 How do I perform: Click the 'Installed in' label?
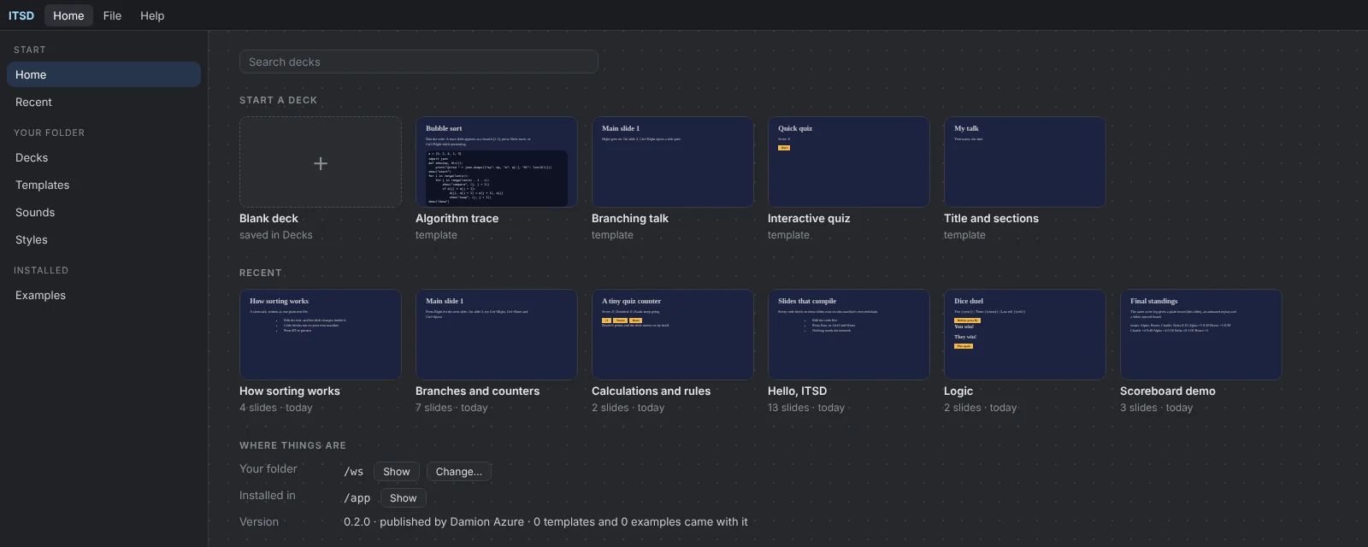click(x=268, y=495)
